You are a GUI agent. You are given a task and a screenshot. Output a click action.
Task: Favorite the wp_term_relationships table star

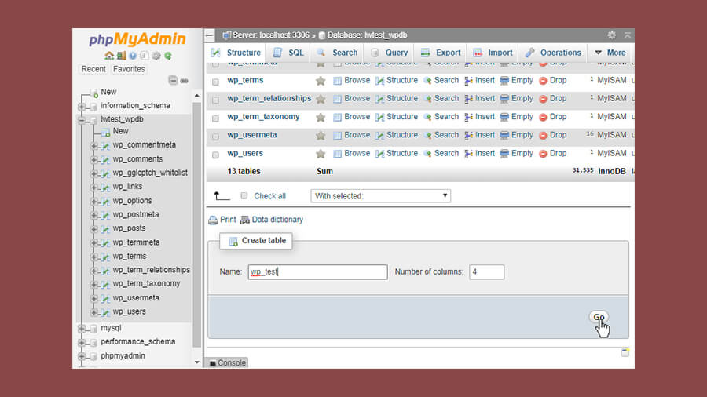pos(321,99)
